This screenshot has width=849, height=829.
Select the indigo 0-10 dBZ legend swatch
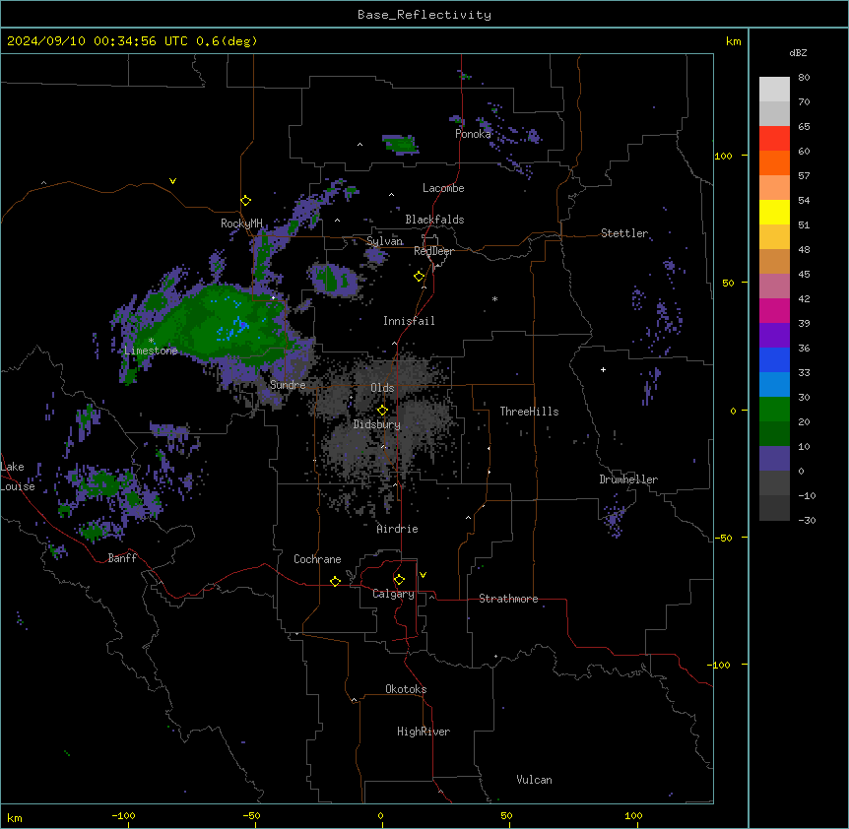[774, 459]
